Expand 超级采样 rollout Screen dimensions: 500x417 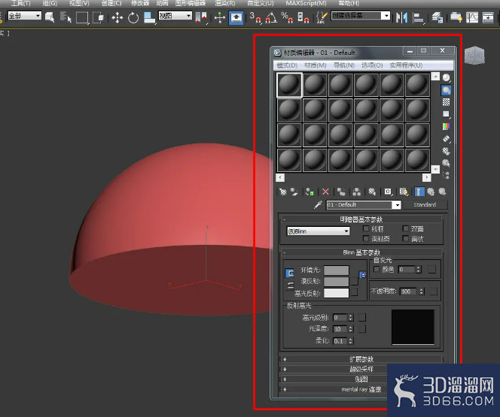[361, 369]
